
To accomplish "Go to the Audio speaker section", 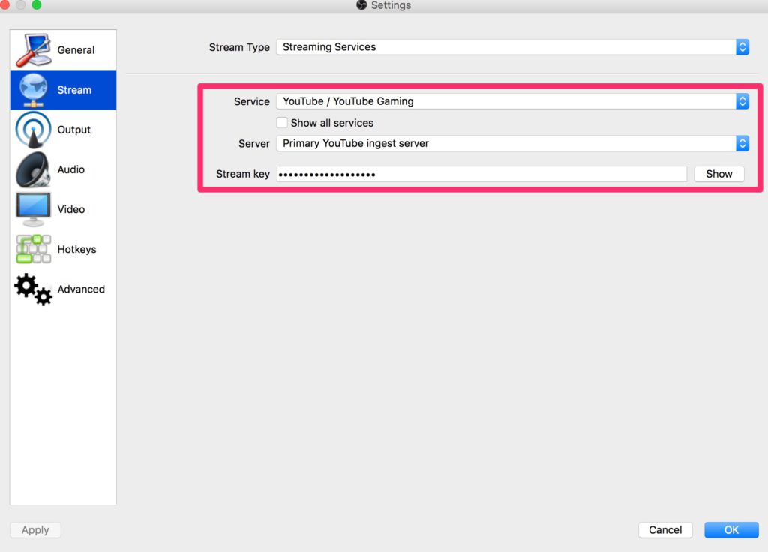I will coord(63,169).
